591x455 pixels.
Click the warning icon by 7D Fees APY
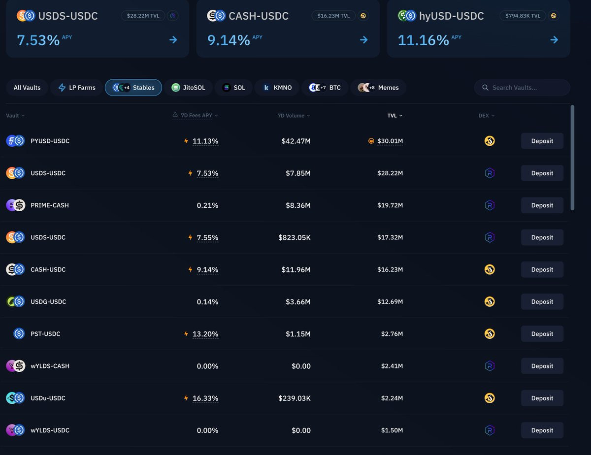click(175, 115)
